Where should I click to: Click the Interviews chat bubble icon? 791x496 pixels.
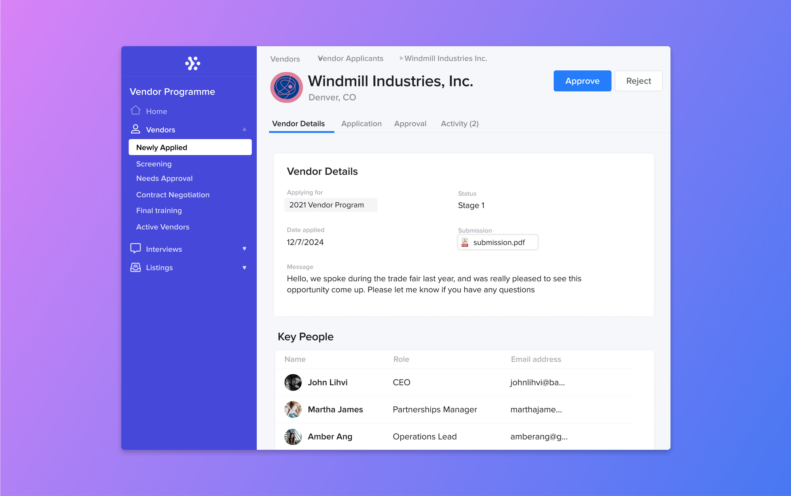point(136,248)
